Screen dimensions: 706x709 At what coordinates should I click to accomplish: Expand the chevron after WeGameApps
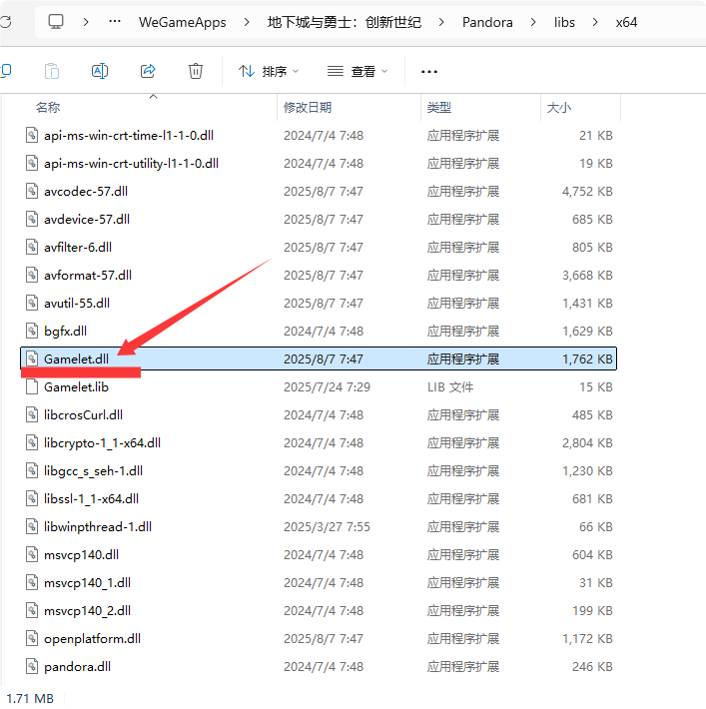tap(247, 22)
